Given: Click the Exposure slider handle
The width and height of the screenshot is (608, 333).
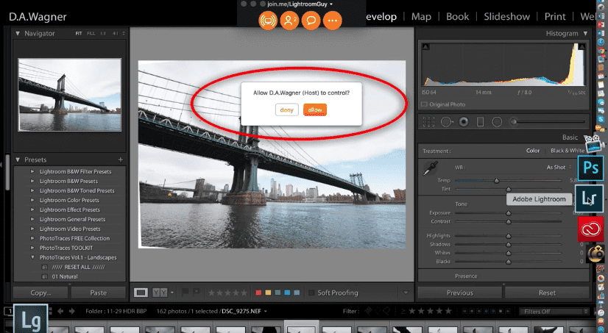Looking at the screenshot, I should pos(508,213).
